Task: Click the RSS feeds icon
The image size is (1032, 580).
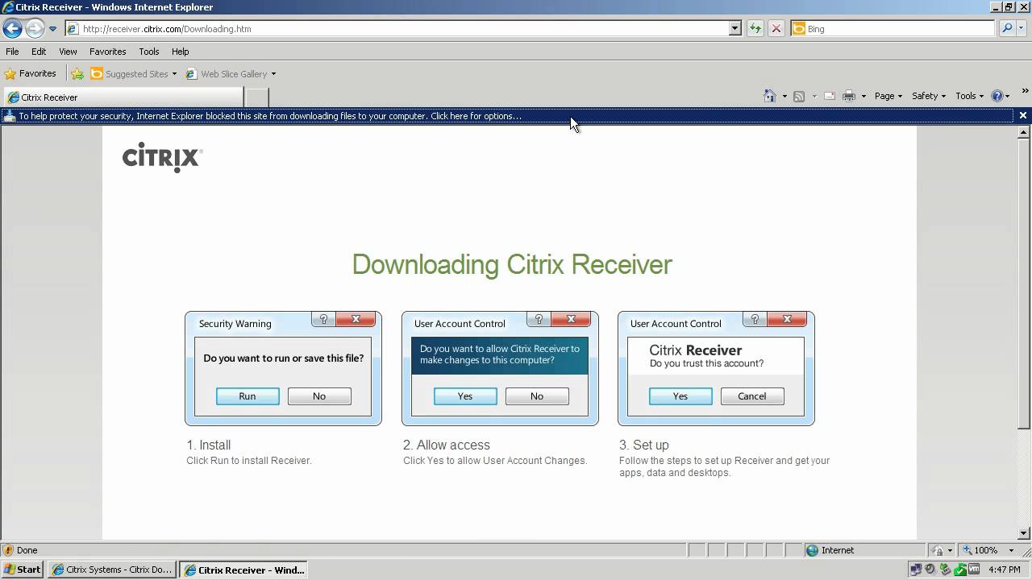Action: (x=799, y=96)
